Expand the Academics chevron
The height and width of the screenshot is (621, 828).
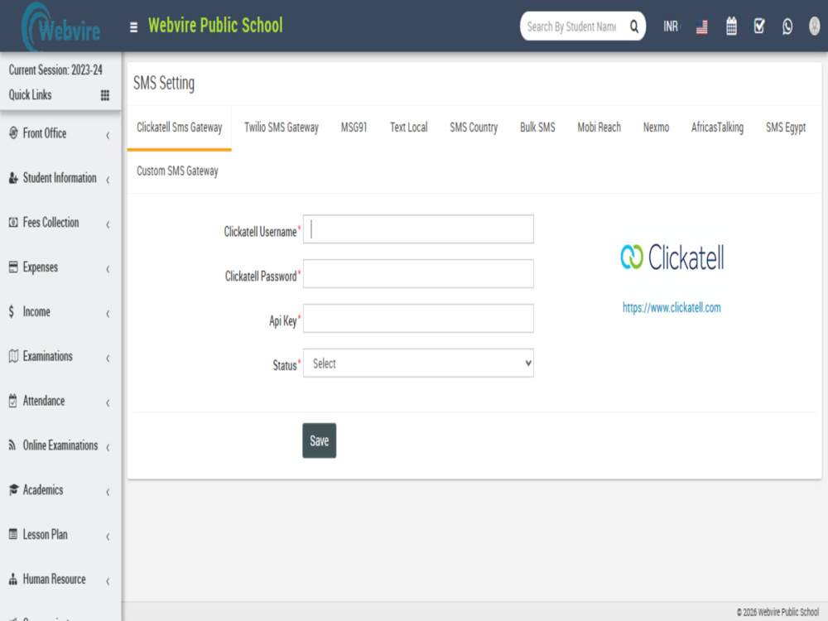(108, 492)
